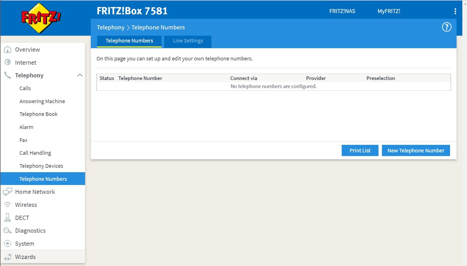
Task: Click the Home Network computers icon
Action: point(8,192)
